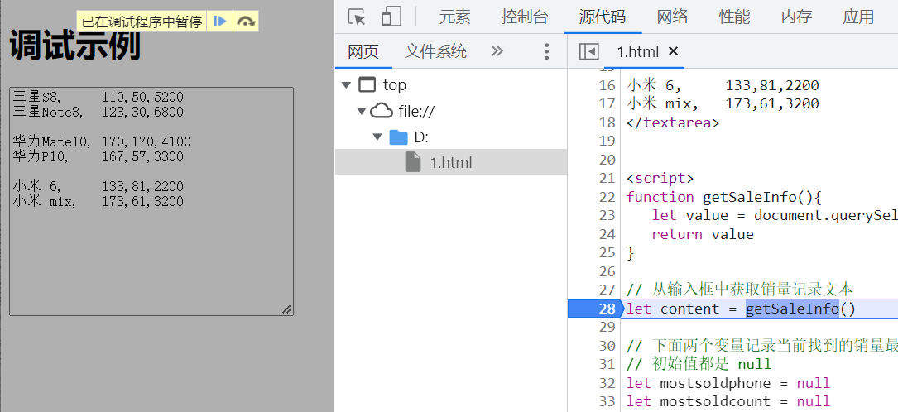Click the 调试示例 page heading
This screenshot has width=898, height=412.
[75, 47]
